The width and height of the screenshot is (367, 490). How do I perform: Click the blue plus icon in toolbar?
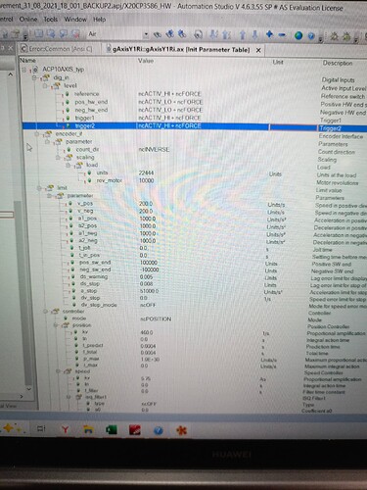[269, 34]
